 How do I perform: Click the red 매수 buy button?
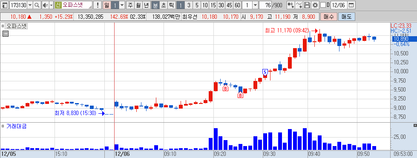click(329, 17)
